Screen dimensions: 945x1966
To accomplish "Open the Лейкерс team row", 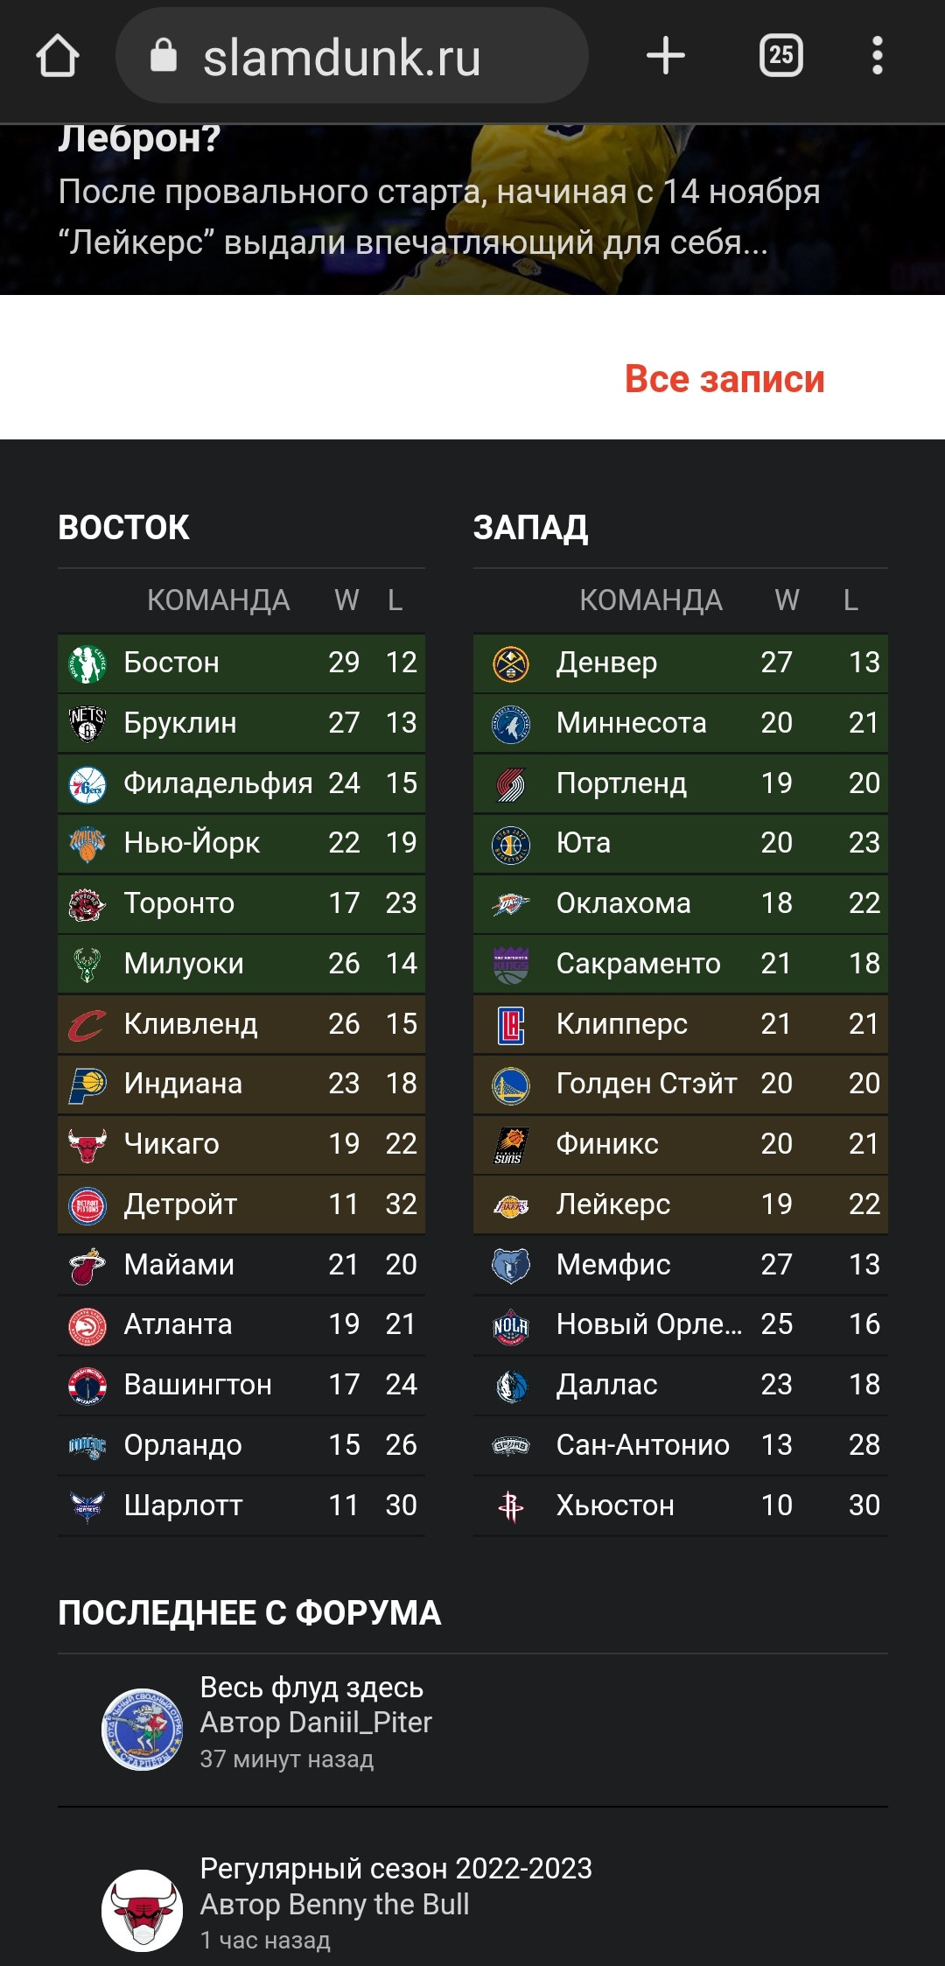I will point(680,1205).
